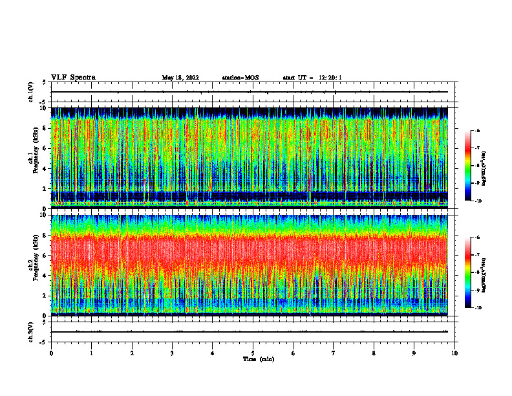Click the ch.1 spectrogram color bar
Image resolution: width=512 pixels, height=396 pixels.
pyautogui.click(x=468, y=166)
